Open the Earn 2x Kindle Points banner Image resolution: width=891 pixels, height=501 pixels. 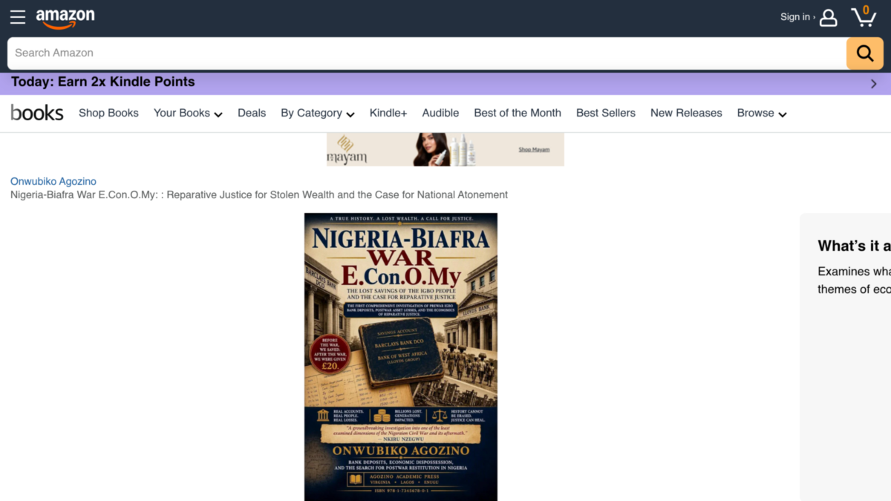pos(446,83)
